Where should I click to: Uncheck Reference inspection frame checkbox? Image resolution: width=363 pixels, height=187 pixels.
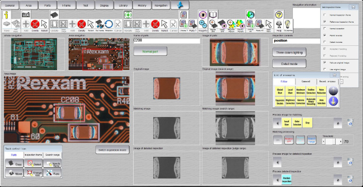click(325, 22)
